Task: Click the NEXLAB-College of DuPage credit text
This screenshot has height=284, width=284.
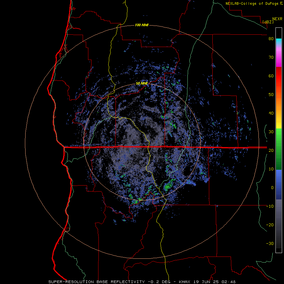Action: coord(252,3)
